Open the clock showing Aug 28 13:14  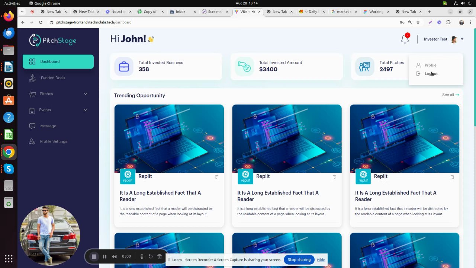tap(247, 3)
